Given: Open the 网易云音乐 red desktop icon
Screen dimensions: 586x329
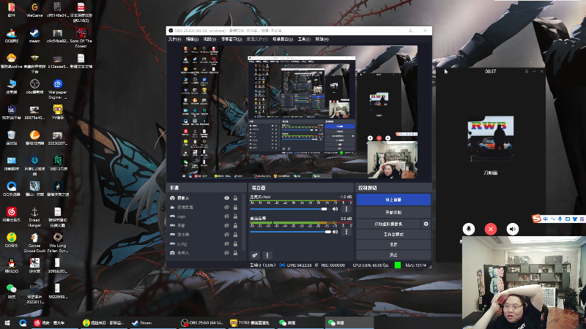Looking at the screenshot, I should [x=12, y=214].
